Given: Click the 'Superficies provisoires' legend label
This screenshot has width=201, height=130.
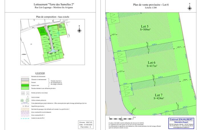Looking at the screenshot, I should pyautogui.click(x=38, y=106).
